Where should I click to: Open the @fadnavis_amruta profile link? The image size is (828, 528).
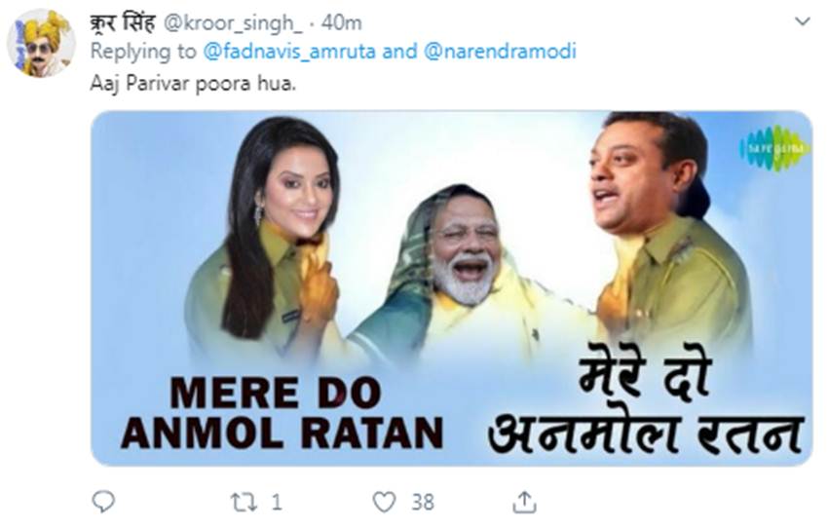point(271,51)
